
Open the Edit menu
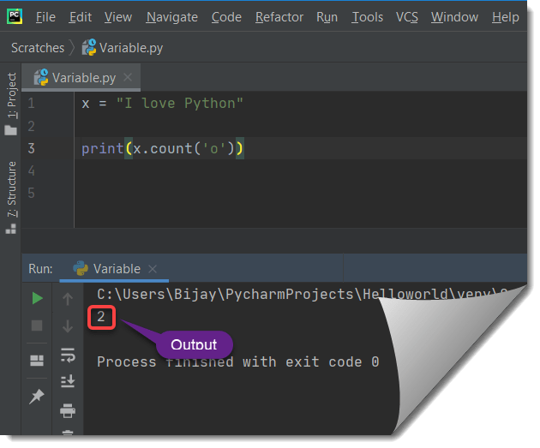(80, 17)
